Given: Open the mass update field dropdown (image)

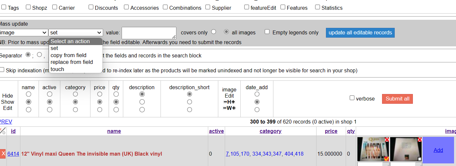Looking at the screenshot, I should pos(24,32).
